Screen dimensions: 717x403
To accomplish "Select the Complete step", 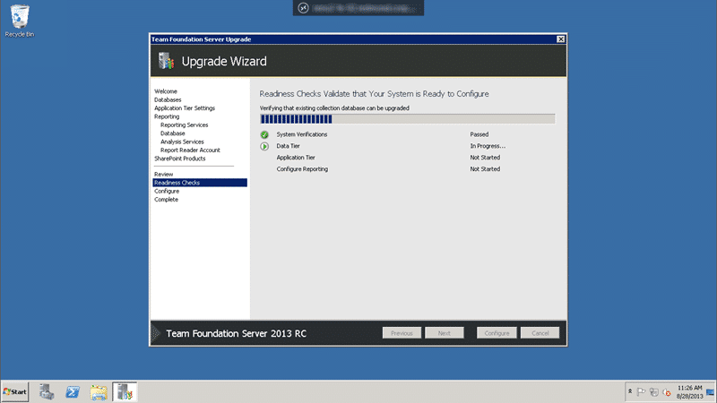I will click(166, 200).
